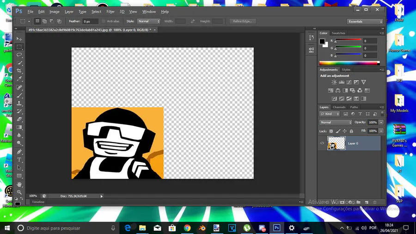
Task: Select the Pen tool
Action: 19,152
